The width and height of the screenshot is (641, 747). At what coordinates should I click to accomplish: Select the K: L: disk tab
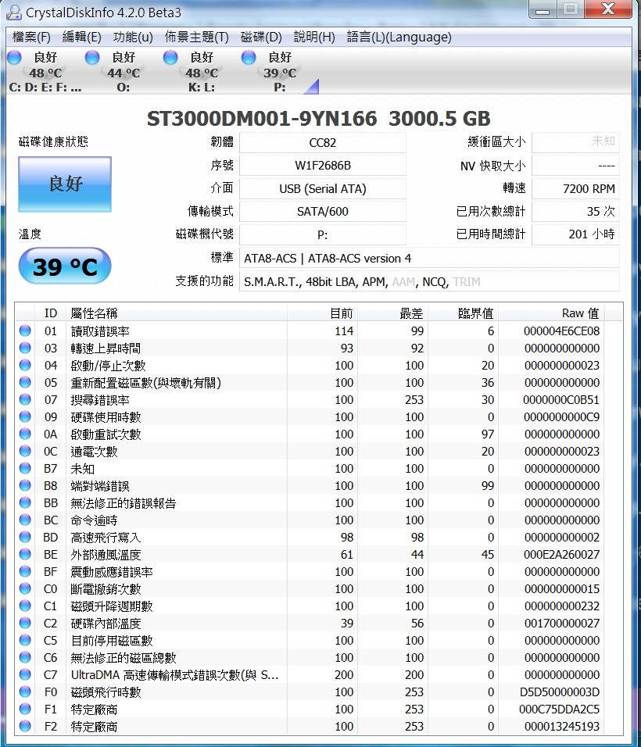tap(201, 71)
